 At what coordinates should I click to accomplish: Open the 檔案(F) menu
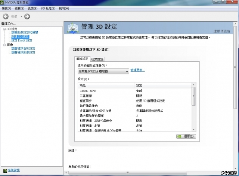pyautogui.click(x=6, y=8)
